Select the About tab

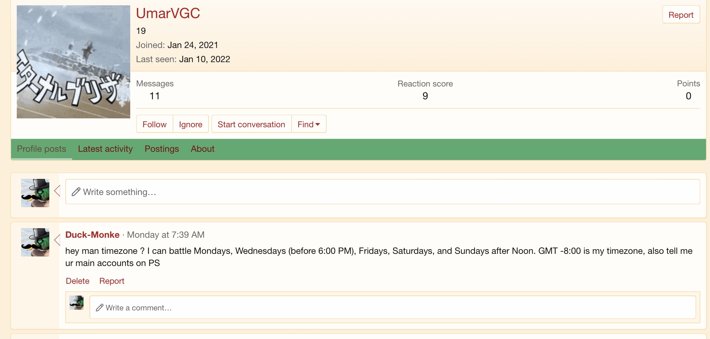click(x=203, y=149)
